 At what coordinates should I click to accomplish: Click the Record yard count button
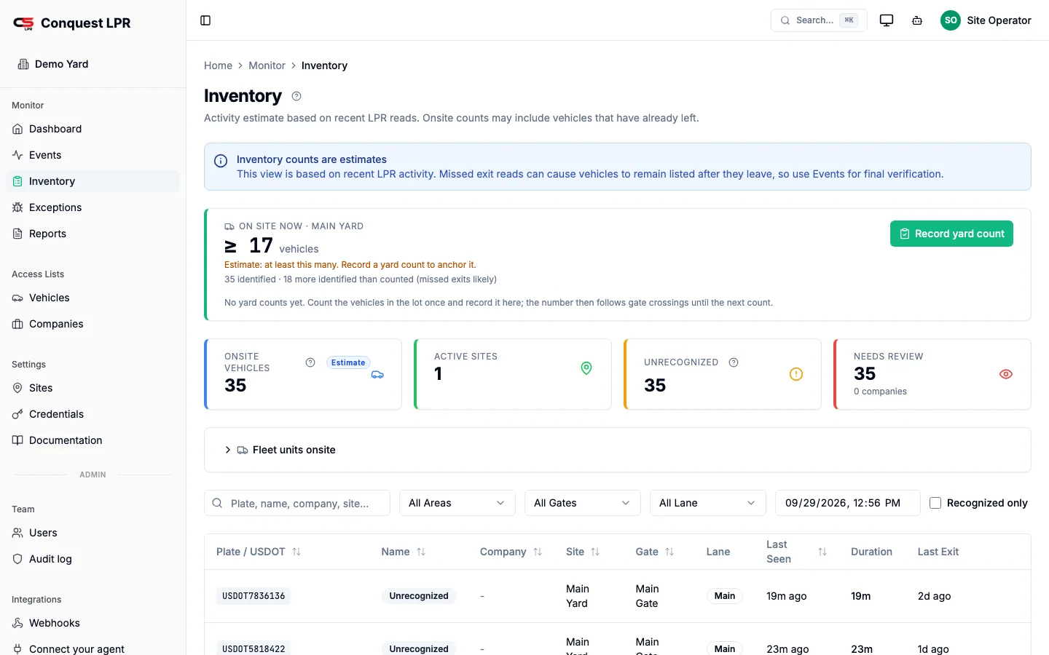(x=951, y=234)
